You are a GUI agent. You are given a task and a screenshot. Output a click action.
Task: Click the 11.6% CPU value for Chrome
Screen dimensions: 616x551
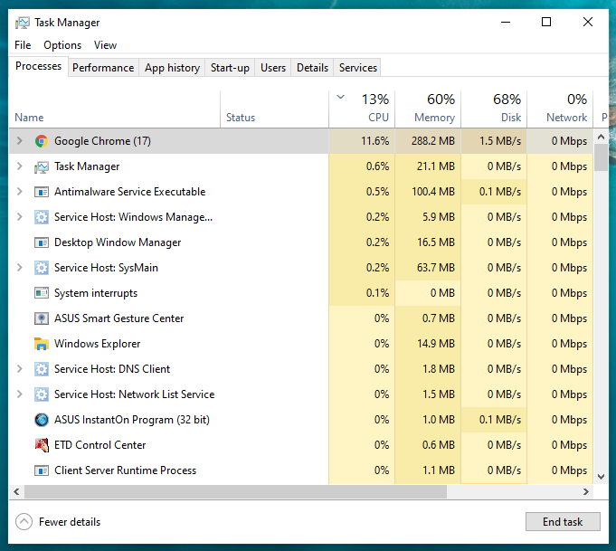click(x=374, y=141)
